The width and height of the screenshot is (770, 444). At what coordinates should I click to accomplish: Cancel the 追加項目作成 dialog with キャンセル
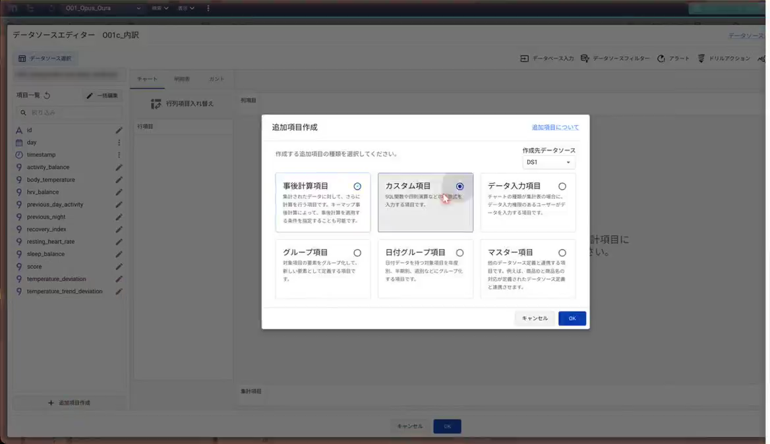tap(535, 318)
